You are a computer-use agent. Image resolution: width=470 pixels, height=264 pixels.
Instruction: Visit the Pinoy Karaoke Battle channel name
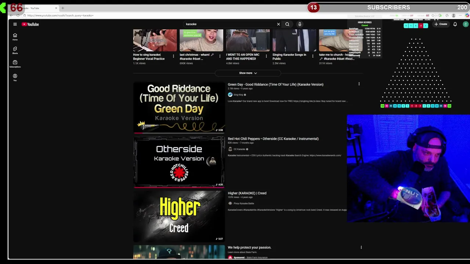[x=244, y=203]
